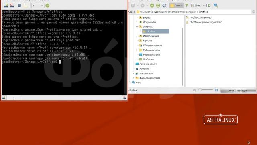The image size is (257, 145).
Task: Click the icon right of the address bar
Action: tap(253, 12)
